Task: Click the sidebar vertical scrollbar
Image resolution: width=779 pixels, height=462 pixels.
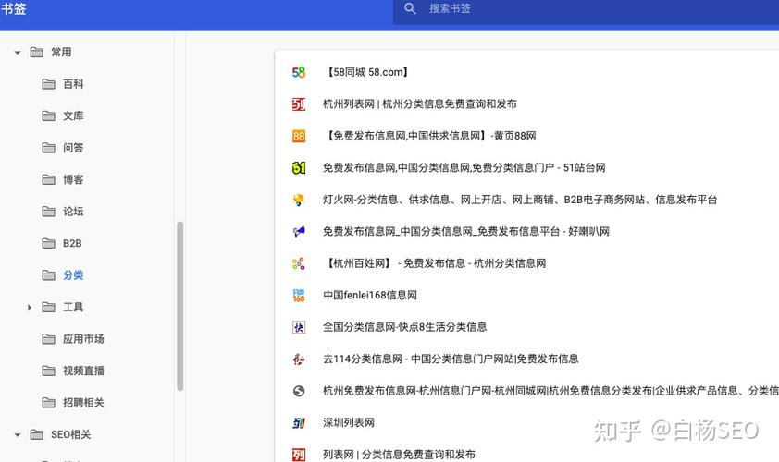Action: coord(179,306)
